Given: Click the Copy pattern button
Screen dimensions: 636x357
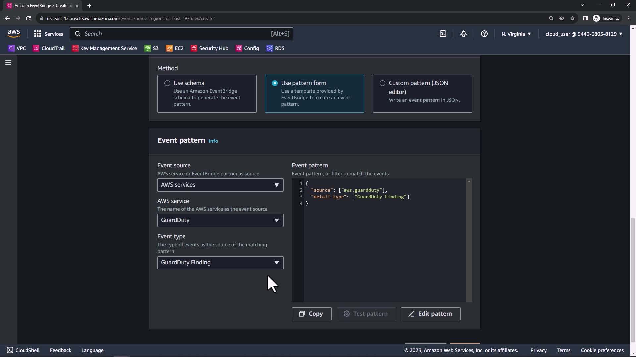Looking at the screenshot, I should pos(311,314).
